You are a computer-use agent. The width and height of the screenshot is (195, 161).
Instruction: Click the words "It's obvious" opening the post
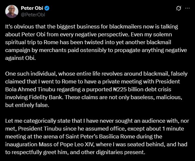pos(20,27)
